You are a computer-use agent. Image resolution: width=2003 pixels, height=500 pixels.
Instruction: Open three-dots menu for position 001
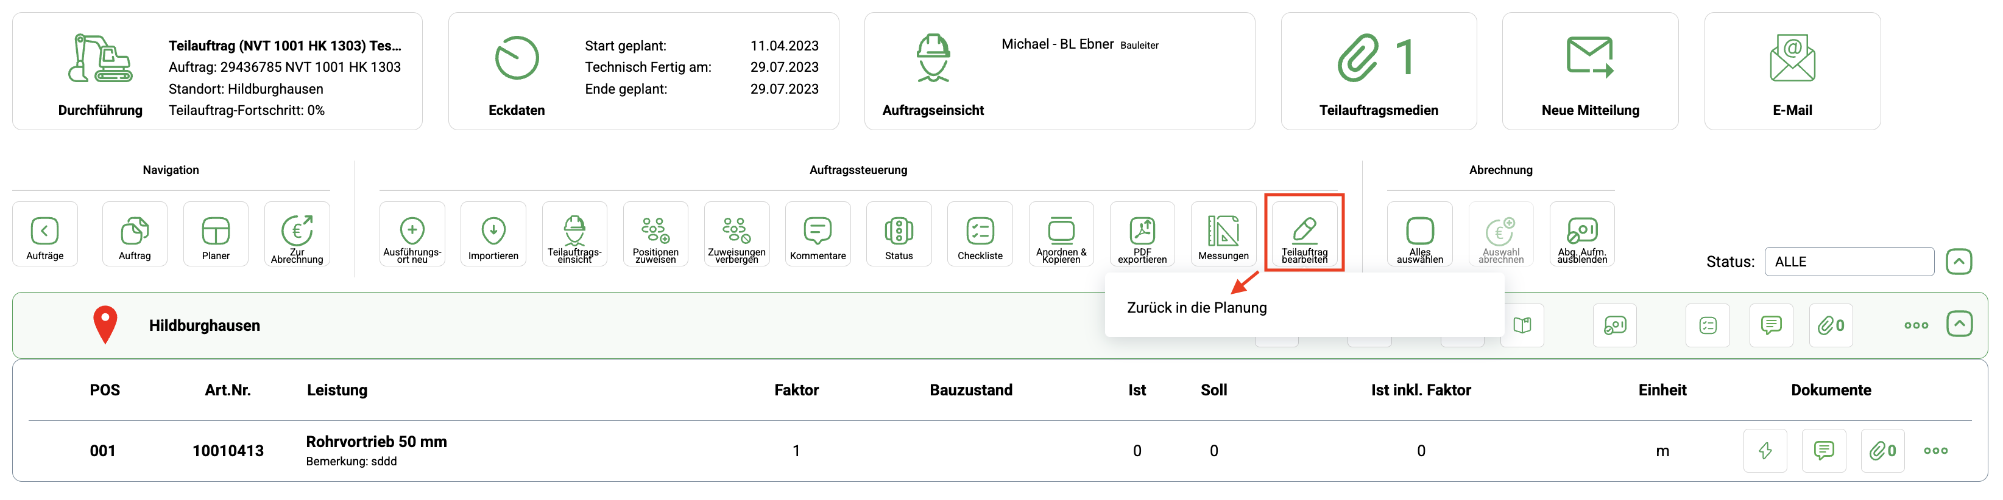click(x=1935, y=451)
